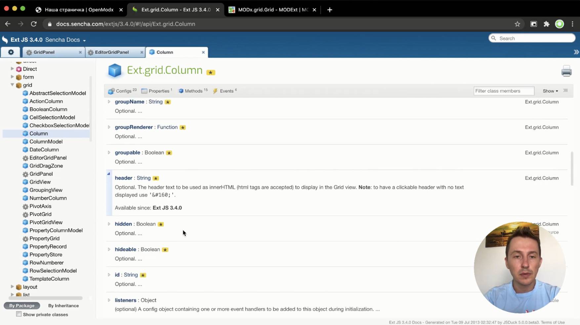Click the star icon next to hideable
This screenshot has width=580, height=325.
165,250
